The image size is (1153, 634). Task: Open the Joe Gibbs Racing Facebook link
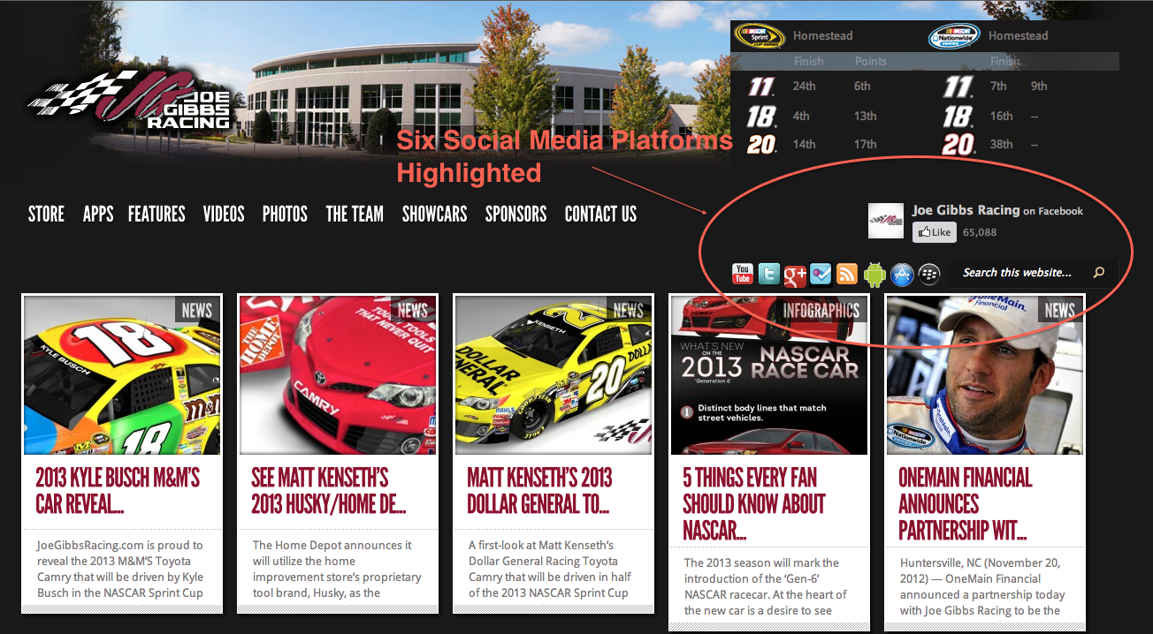point(966,210)
